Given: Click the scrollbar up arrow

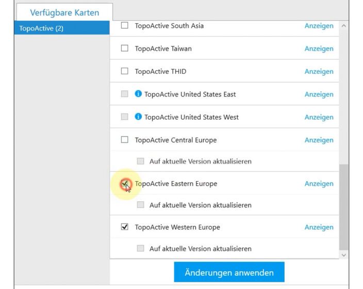Looking at the screenshot, I should click(344, 26).
